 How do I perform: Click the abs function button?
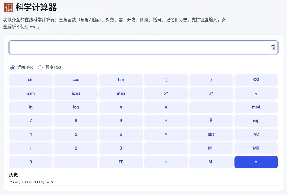click(211, 134)
